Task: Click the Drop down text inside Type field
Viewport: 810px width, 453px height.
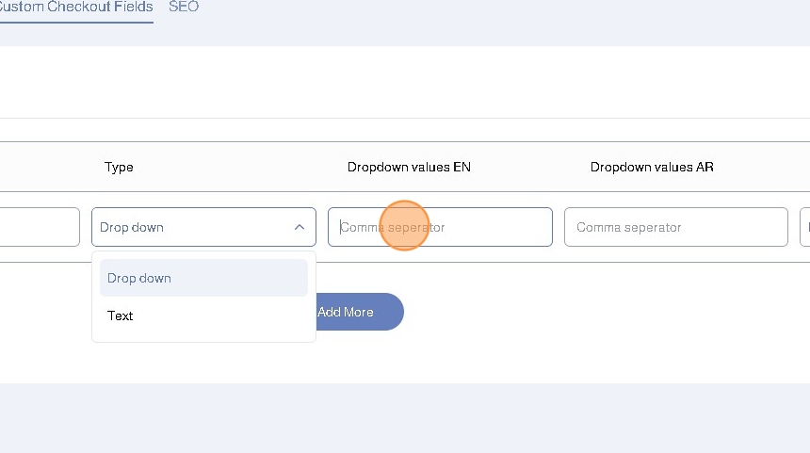Action: (x=132, y=227)
